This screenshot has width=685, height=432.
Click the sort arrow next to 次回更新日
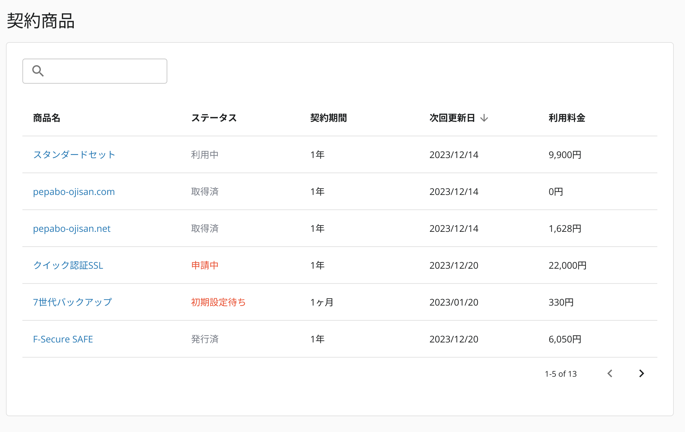(x=484, y=118)
